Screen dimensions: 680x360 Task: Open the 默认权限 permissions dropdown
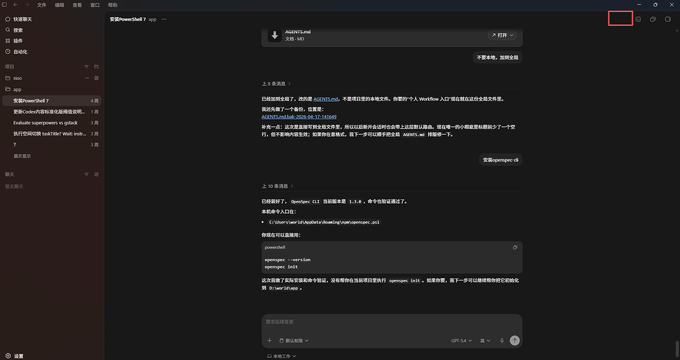[294, 341]
